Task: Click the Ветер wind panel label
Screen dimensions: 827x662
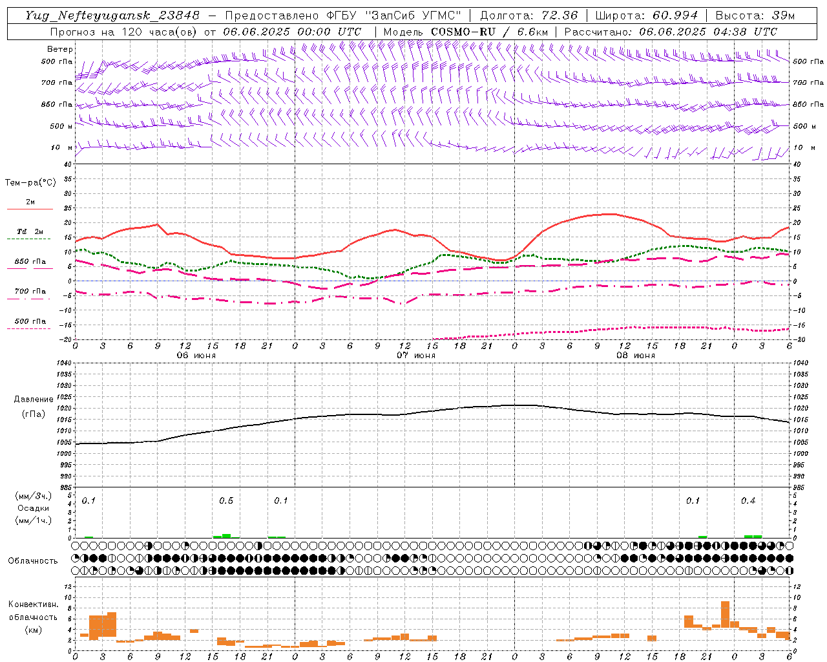Action: click(x=59, y=49)
